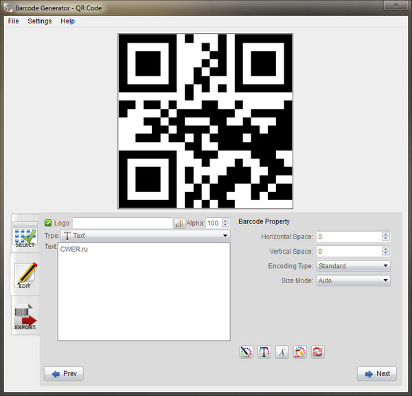Click the red refresh barcode icon

[318, 352]
